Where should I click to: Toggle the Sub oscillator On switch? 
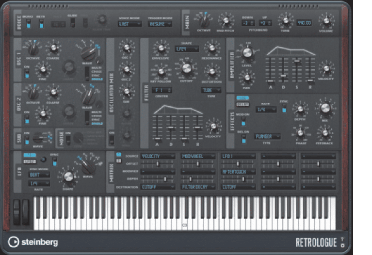27,140
